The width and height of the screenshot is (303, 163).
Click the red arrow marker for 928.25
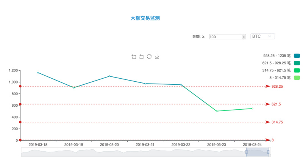coord(268,86)
